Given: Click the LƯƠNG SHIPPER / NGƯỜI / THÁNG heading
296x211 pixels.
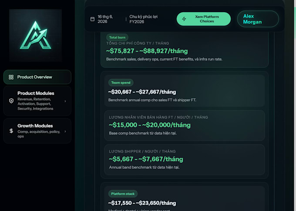Looking at the screenshot, I should (142, 151).
